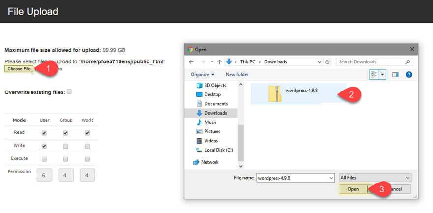Expand the view options dropdown arrow
This screenshot has height=213, width=433.
[x=383, y=74]
